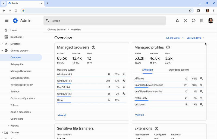Select Overview in the sidebar
The image size is (217, 139).
point(21,58)
